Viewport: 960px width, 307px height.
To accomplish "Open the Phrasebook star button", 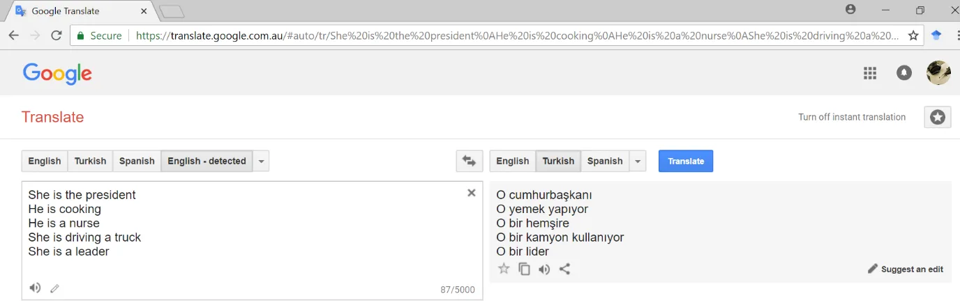I will (x=938, y=117).
